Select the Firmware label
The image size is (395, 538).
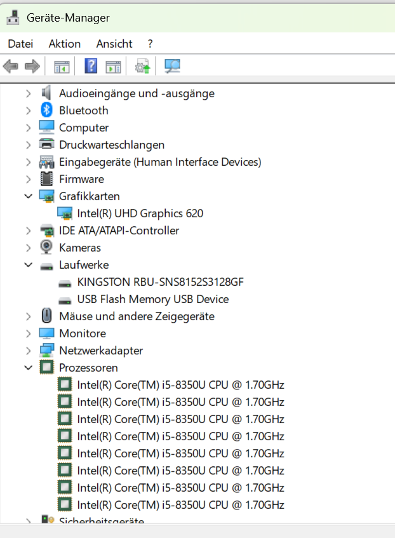[x=82, y=179]
